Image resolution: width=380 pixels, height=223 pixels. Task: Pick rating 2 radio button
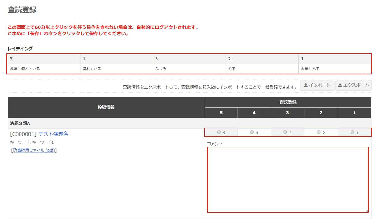(318, 133)
